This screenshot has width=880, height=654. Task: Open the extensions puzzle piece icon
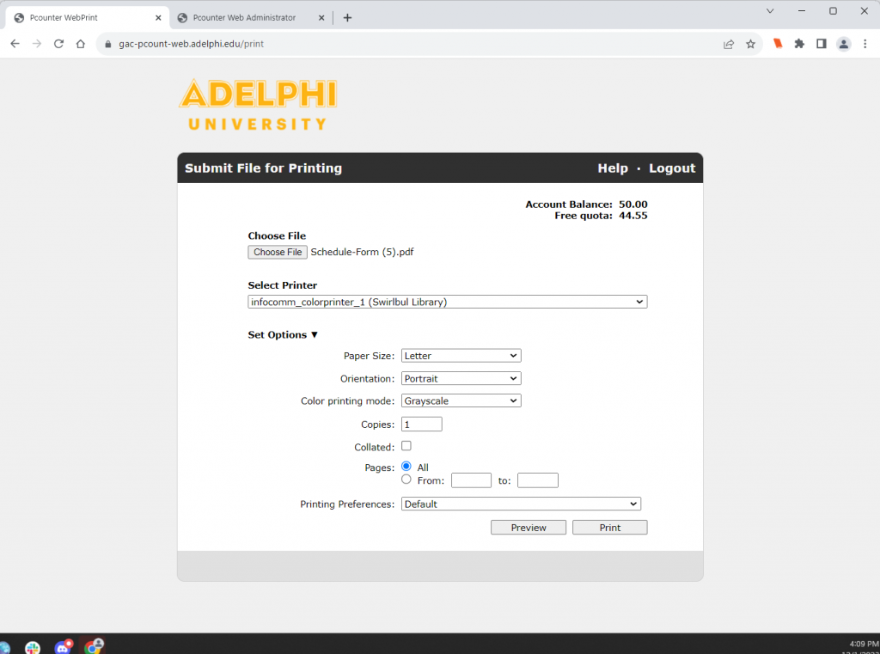799,44
